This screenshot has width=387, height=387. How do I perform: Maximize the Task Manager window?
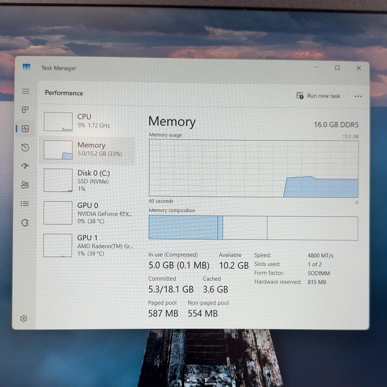(337, 68)
